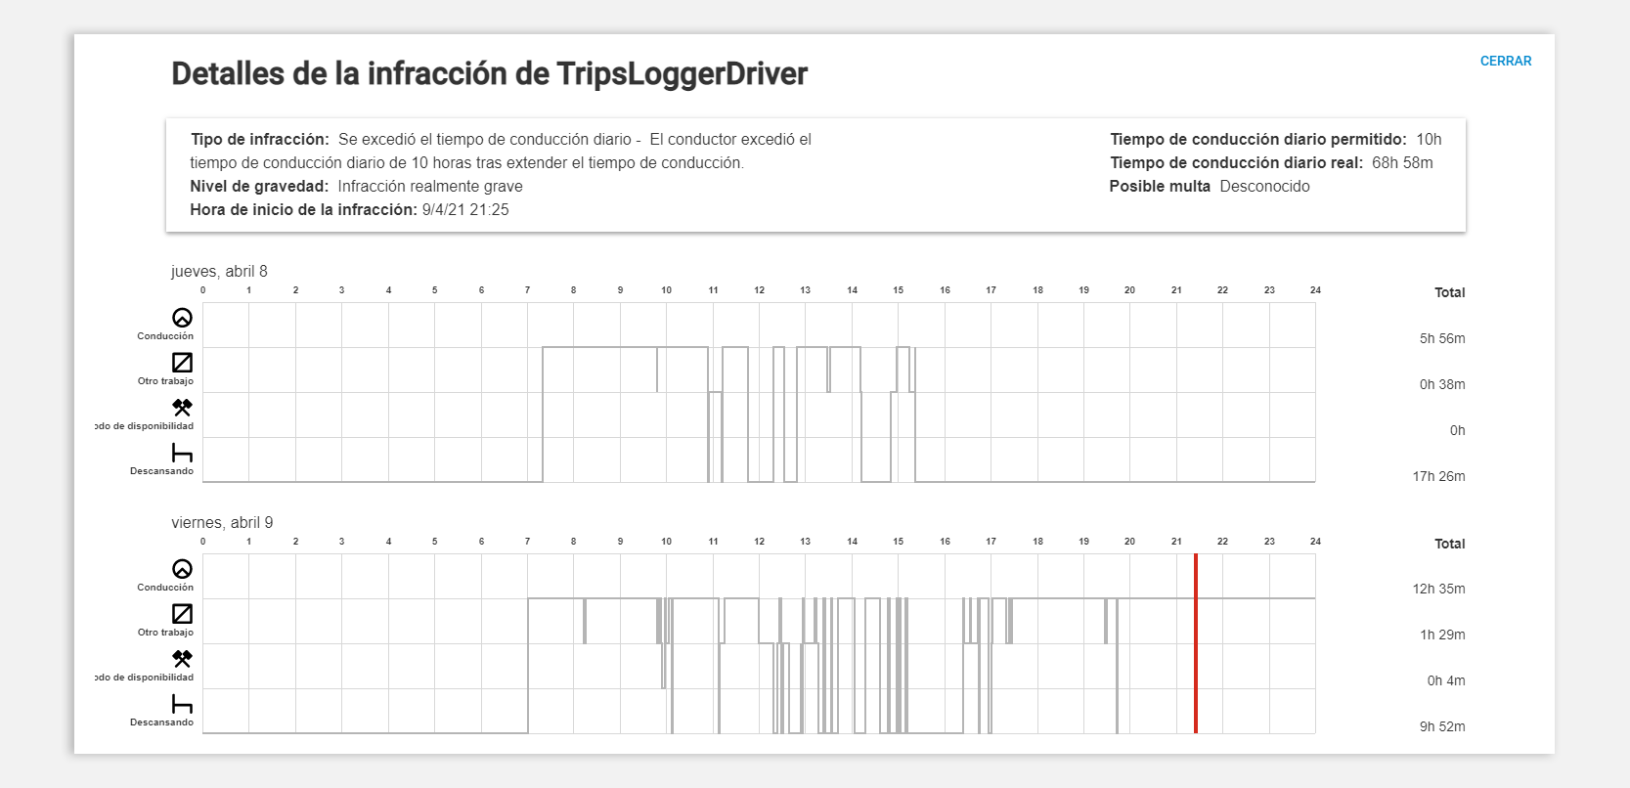1630x788 pixels.
Task: Click the 'Tipo de infracción:' label
Action: (x=259, y=140)
